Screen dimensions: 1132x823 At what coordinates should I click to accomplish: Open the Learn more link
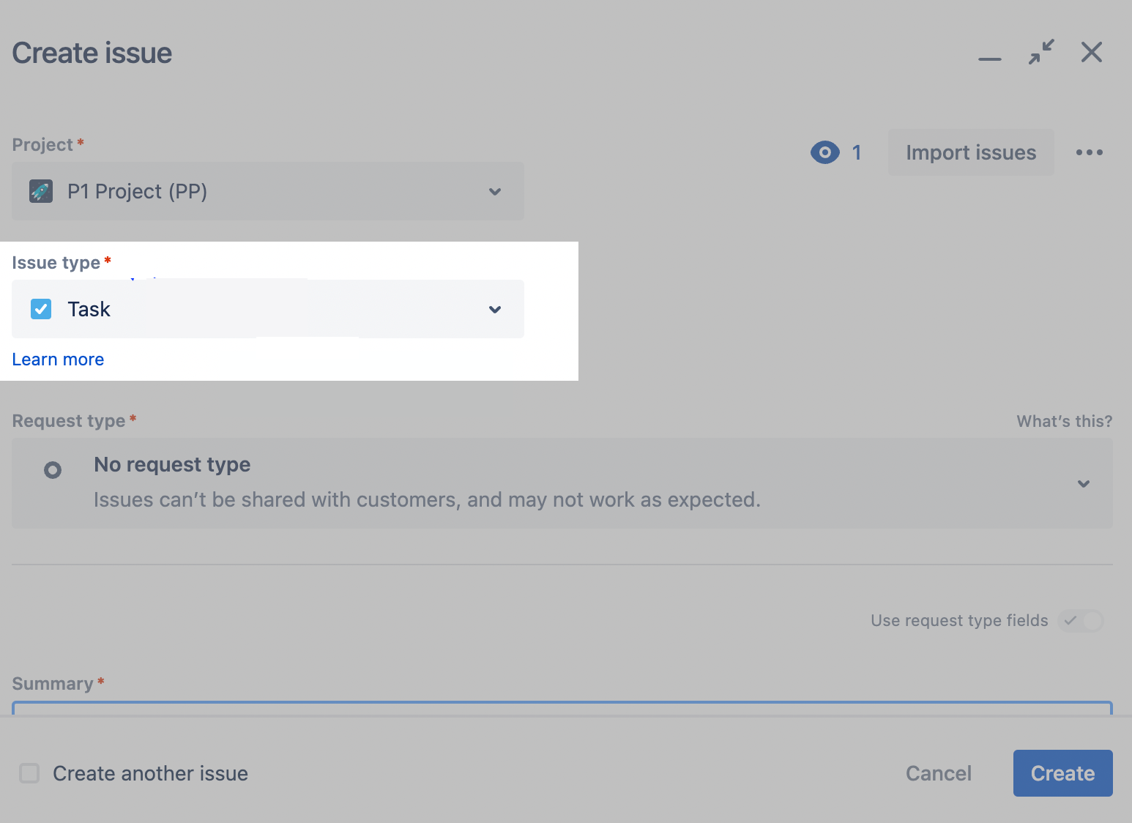click(x=58, y=360)
